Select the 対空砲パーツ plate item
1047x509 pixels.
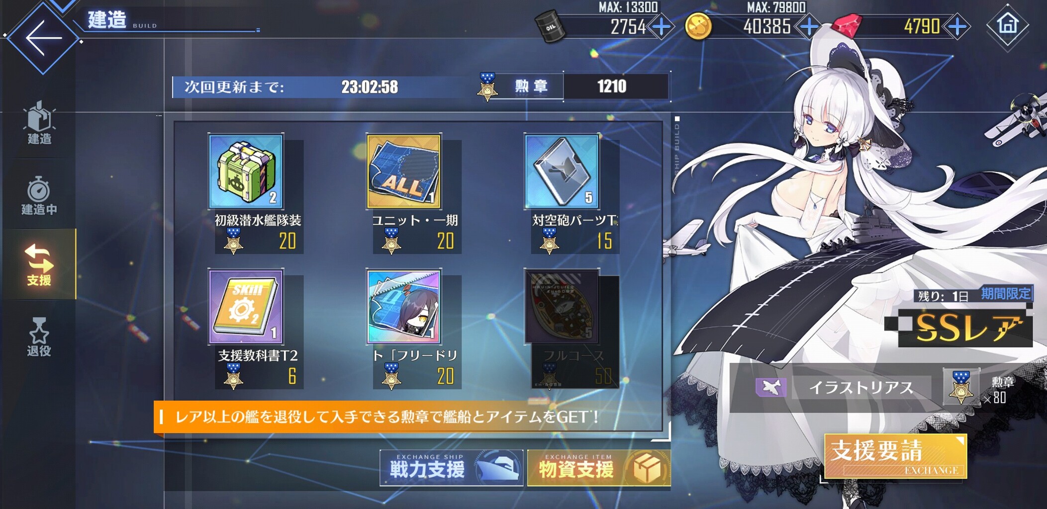coord(562,171)
